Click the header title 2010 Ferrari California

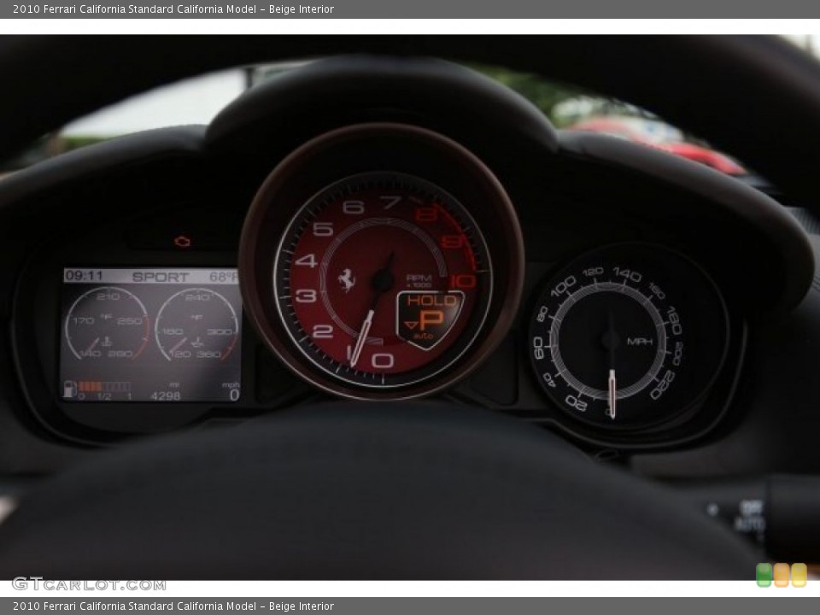pyautogui.click(x=173, y=9)
